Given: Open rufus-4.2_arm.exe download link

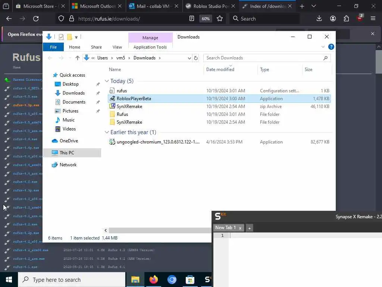Looking at the screenshot, I should point(29,259).
